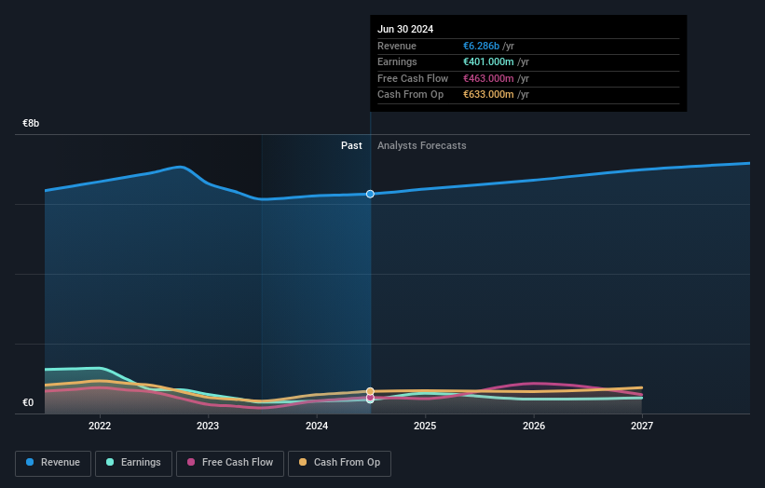Toggle the Cash From Op legend series

339,463
